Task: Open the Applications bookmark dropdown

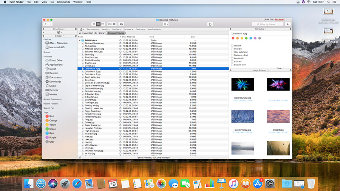Action: click(x=155, y=29)
